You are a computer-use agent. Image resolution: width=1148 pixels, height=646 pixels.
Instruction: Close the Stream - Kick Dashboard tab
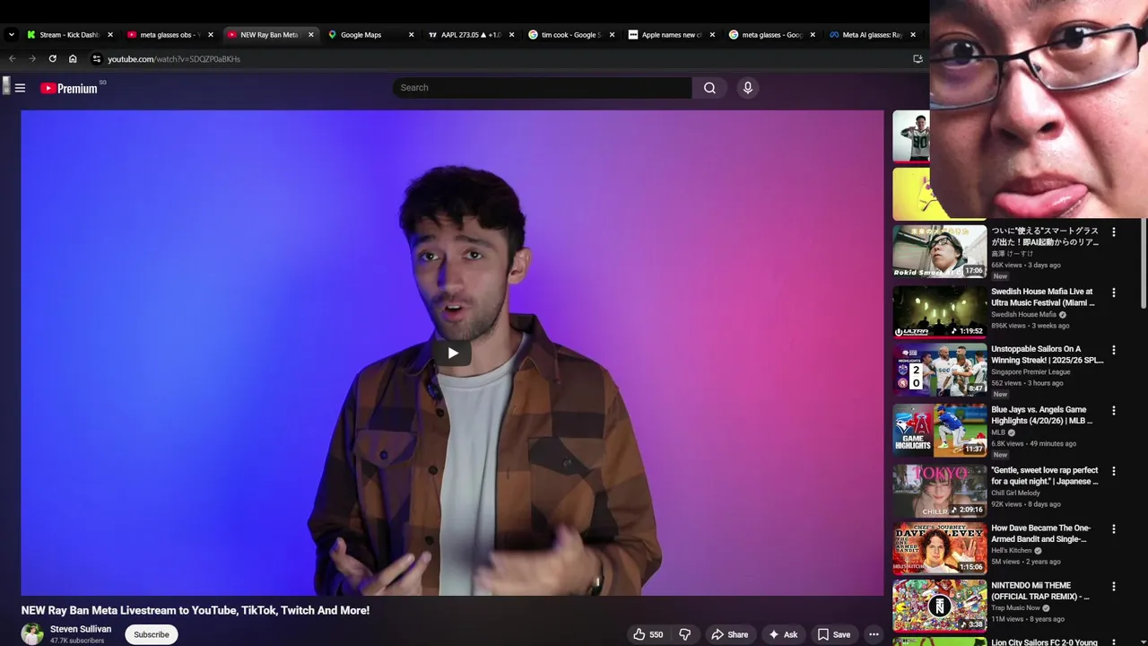pyautogui.click(x=110, y=35)
